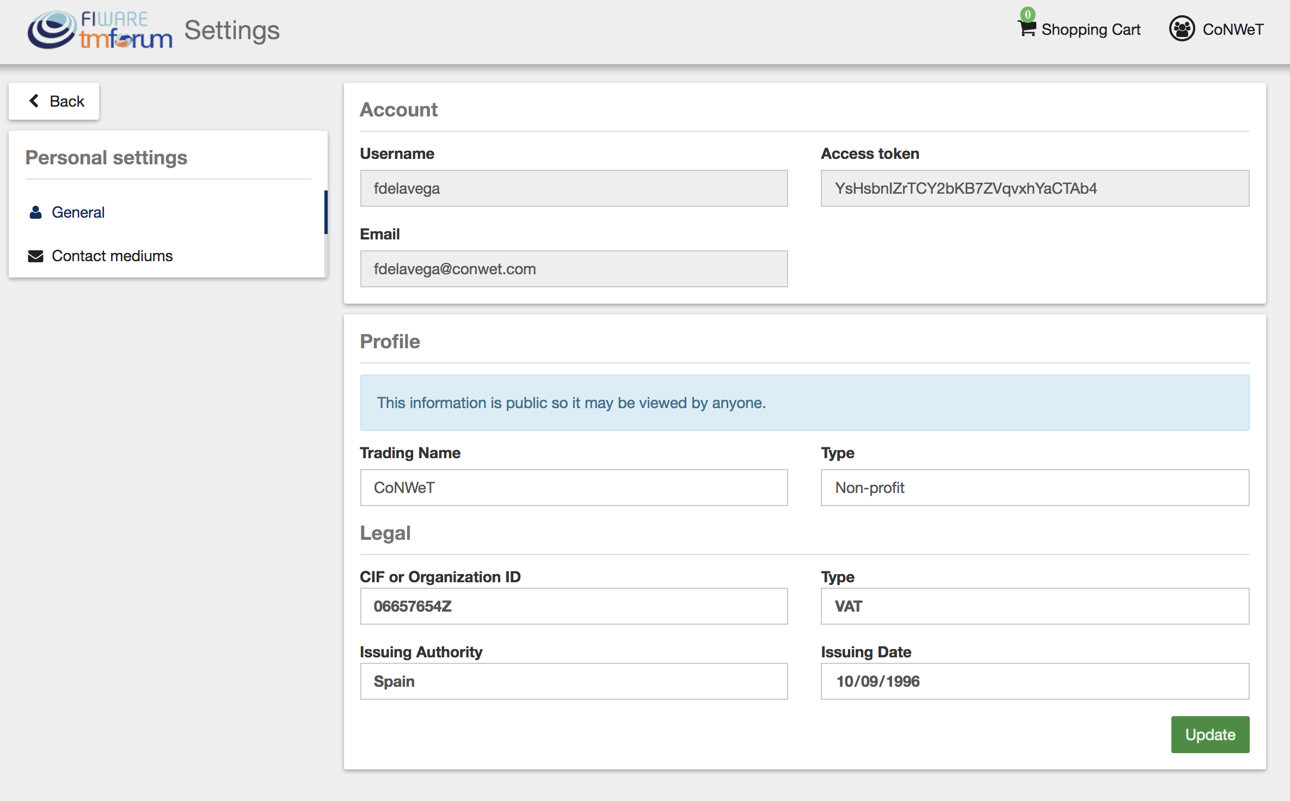Click the Issuing Date label

click(866, 652)
